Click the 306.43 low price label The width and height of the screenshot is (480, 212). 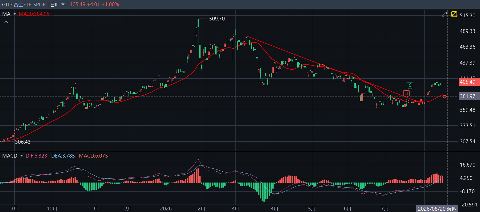click(23, 142)
